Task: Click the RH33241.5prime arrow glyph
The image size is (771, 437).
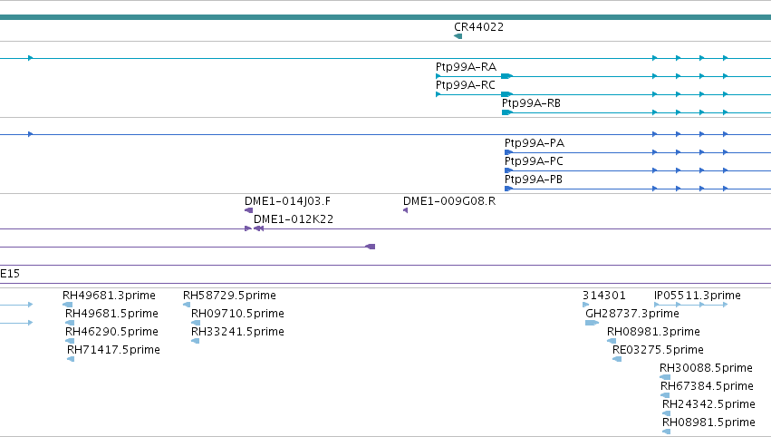Action: pyautogui.click(x=195, y=341)
